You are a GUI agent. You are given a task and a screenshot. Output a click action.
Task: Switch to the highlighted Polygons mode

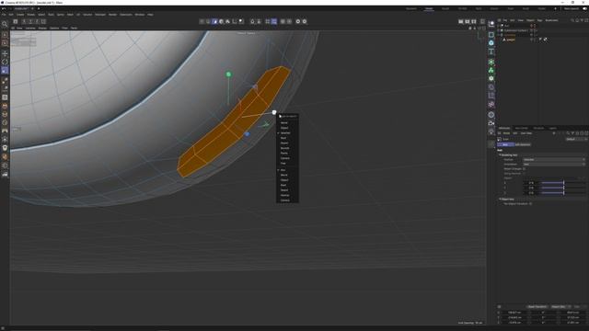point(214,21)
